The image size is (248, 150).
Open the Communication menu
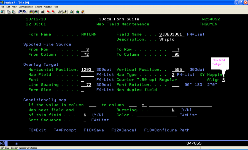tap(26, 7)
